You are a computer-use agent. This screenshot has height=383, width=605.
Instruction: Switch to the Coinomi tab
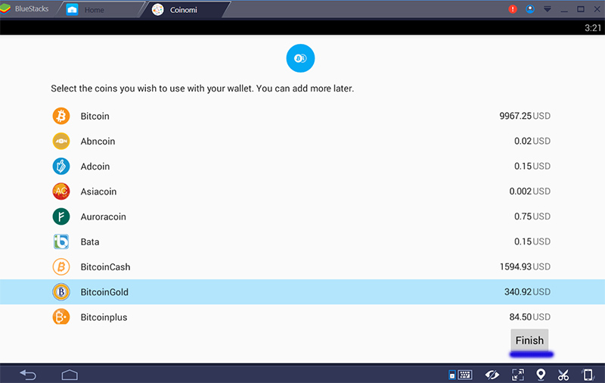[x=185, y=10]
